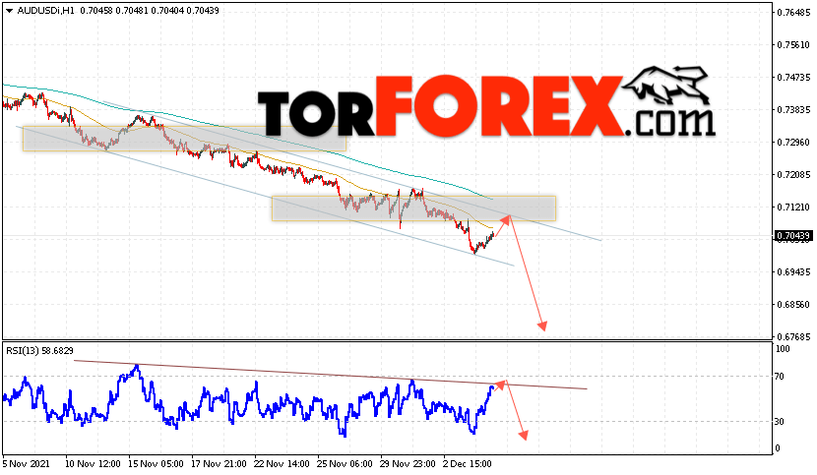Click the 0.68560 price axis label
This screenshot has width=817, height=475.
coord(793,304)
